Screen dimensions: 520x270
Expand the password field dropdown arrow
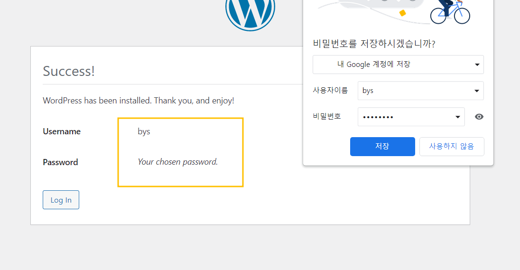pyautogui.click(x=458, y=117)
